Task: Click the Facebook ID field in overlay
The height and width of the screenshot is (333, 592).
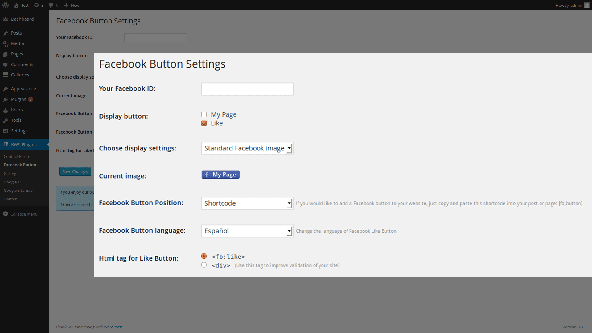Action: pos(247,89)
